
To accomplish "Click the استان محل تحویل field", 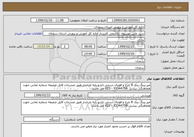I will 126,61.
